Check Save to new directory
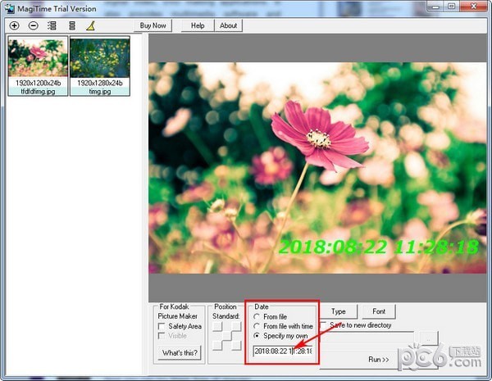The width and height of the screenshot is (492, 381). (x=323, y=325)
